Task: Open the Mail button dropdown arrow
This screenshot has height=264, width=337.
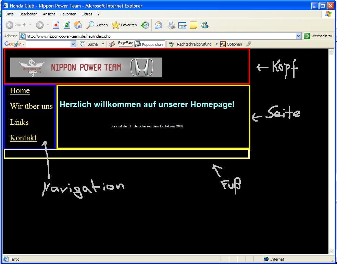Action: [x=164, y=25]
